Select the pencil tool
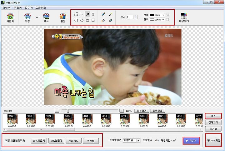 (103, 14)
